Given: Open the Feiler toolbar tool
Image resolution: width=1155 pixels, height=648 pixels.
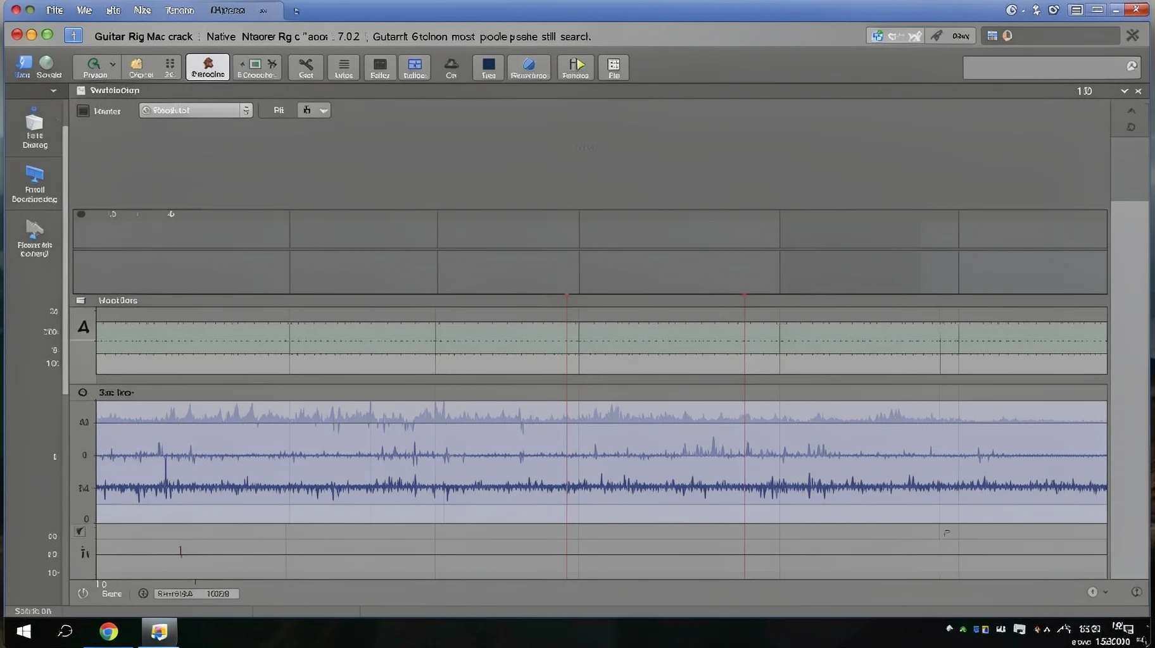Looking at the screenshot, I should [380, 67].
